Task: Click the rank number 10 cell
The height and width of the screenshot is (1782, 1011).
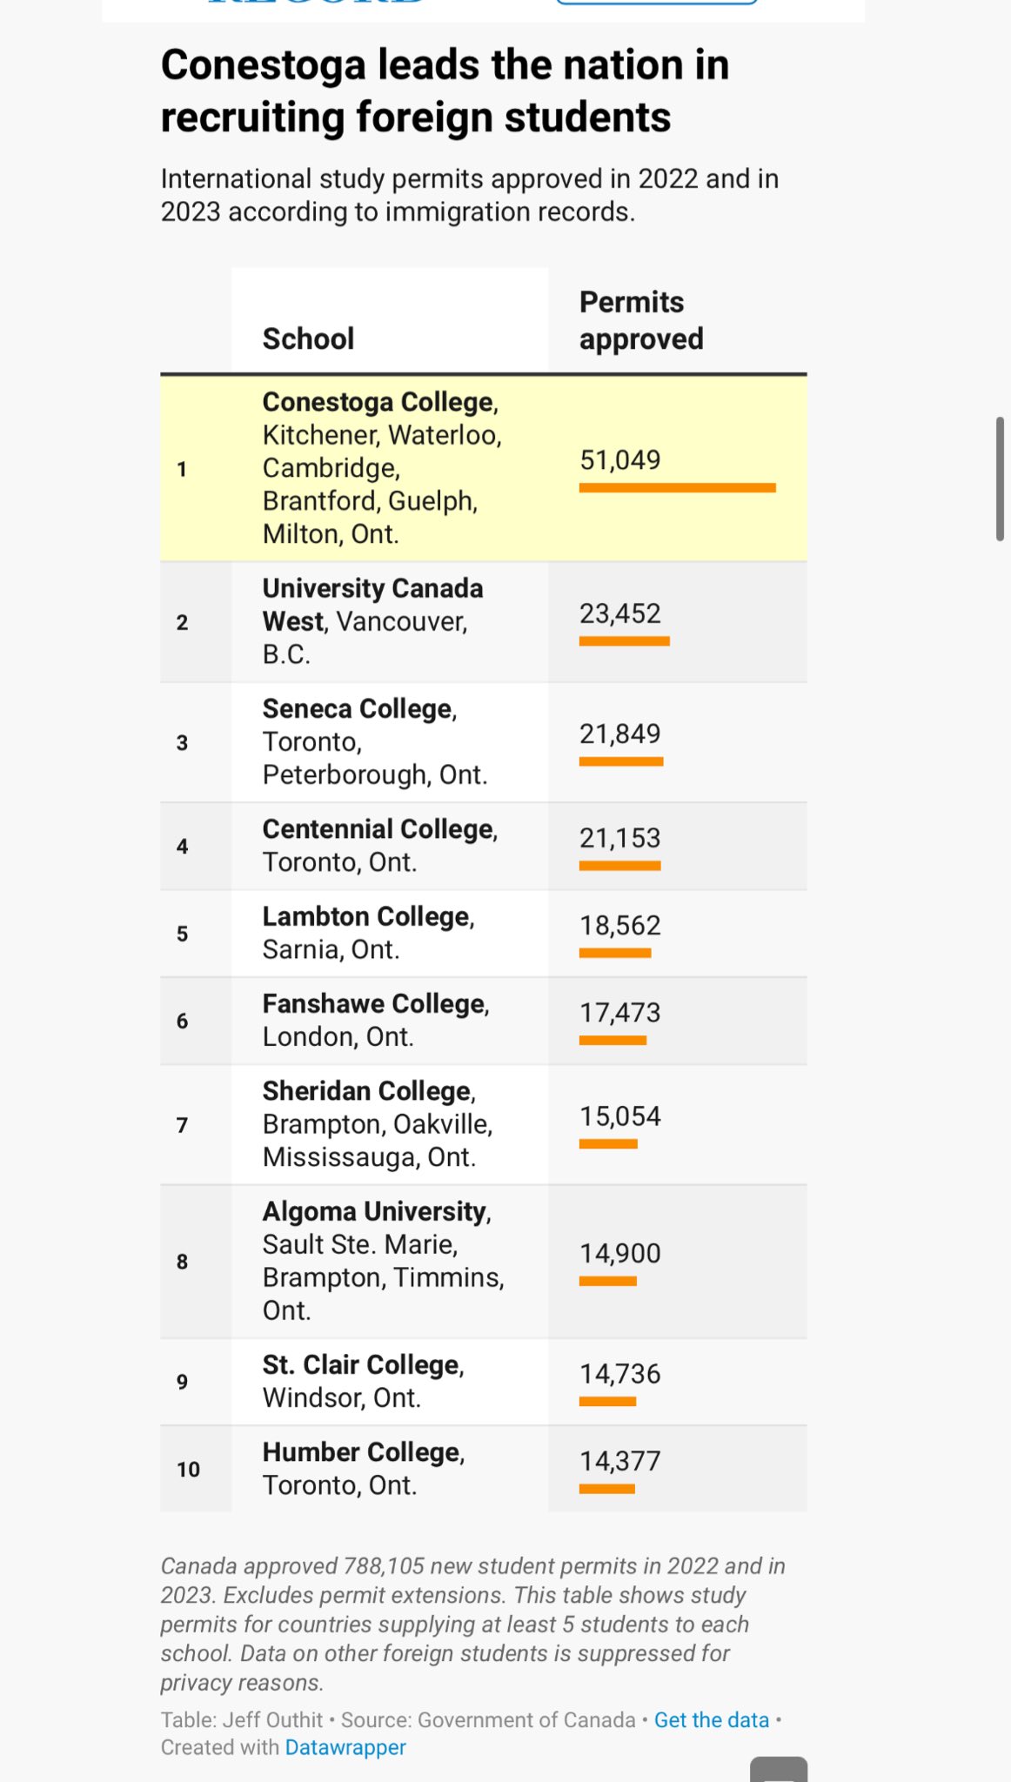Action: click(x=188, y=1470)
